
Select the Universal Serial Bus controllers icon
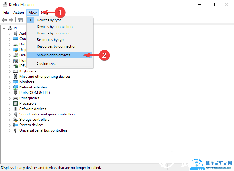[15, 130]
